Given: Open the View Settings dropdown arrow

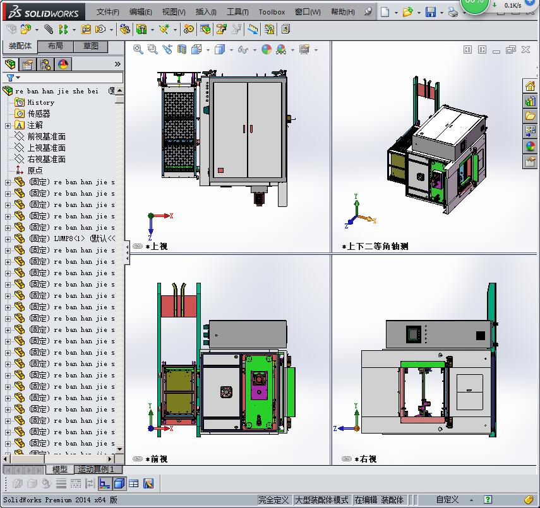Looking at the screenshot, I should tap(316, 50).
